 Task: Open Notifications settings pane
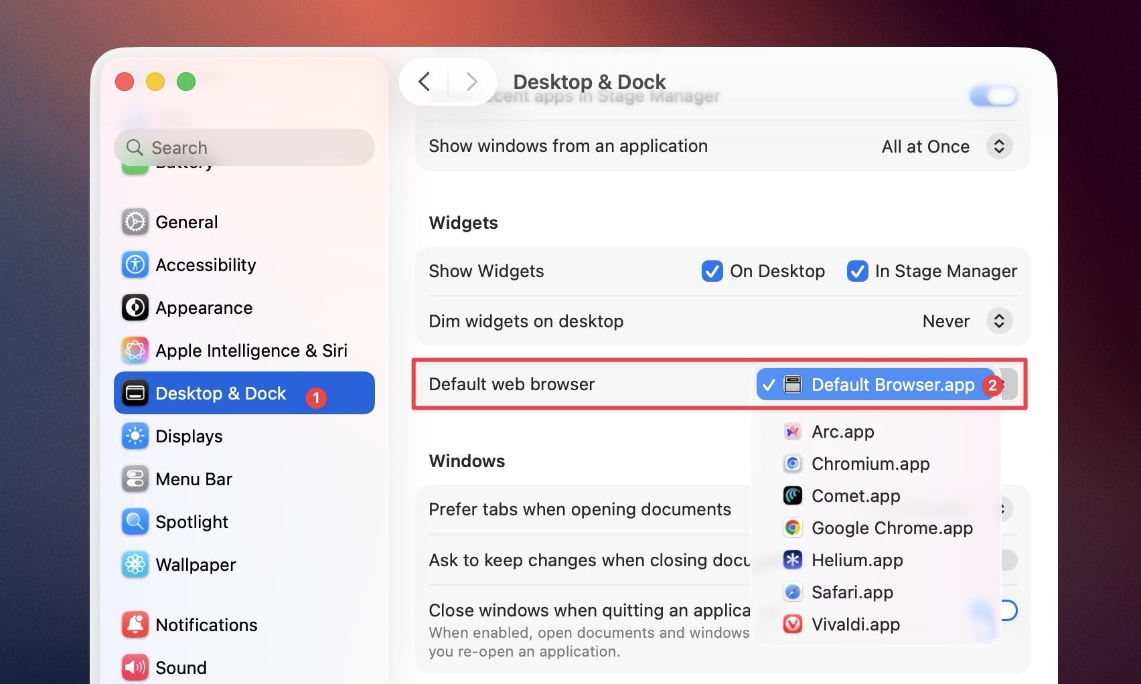244,625
